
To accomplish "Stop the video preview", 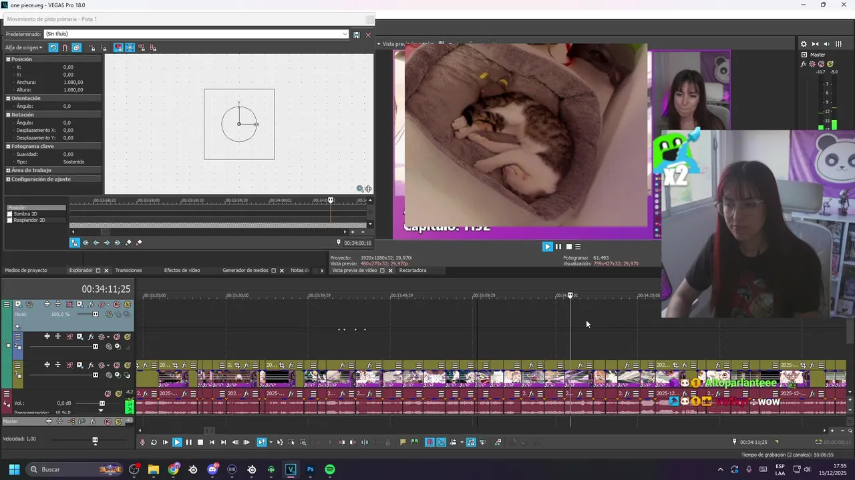I will (x=569, y=247).
